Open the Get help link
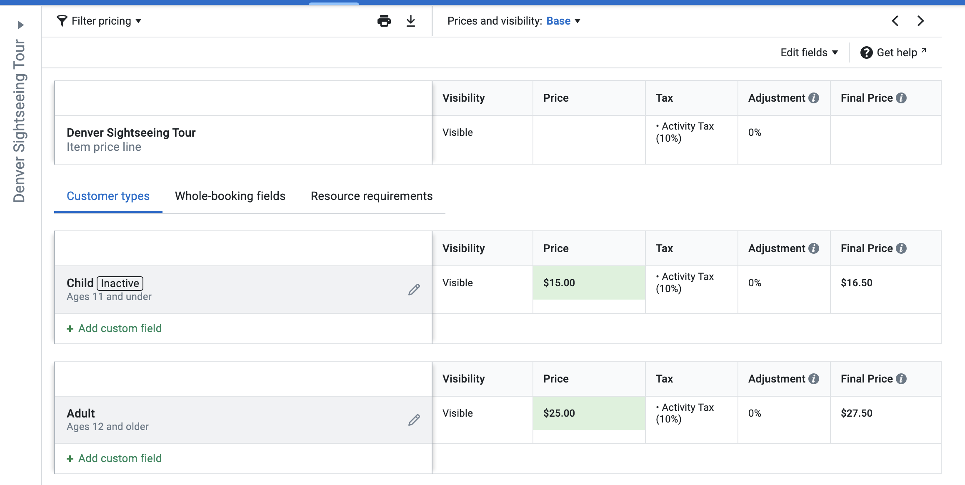 tap(893, 52)
